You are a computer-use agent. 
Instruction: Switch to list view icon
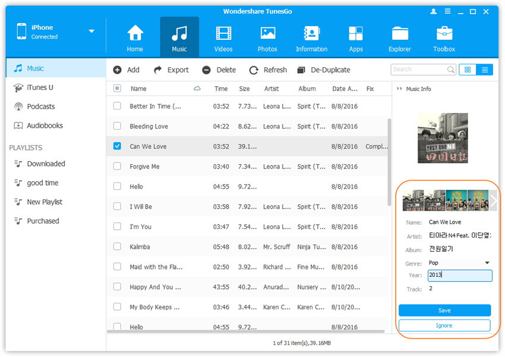484,70
